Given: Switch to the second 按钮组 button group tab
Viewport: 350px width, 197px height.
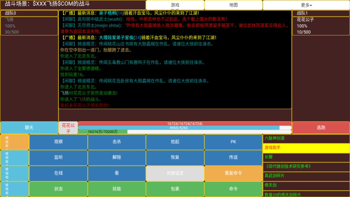Looking at the screenshot, I should tap(14, 157).
